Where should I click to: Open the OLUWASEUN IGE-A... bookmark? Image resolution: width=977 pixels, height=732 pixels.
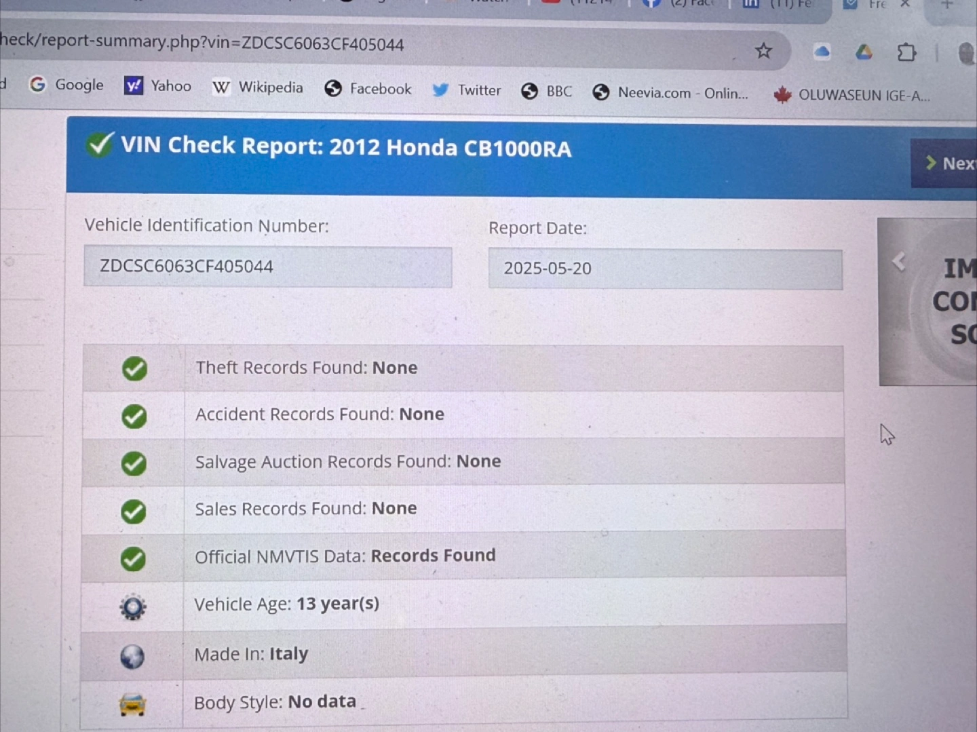pos(852,96)
